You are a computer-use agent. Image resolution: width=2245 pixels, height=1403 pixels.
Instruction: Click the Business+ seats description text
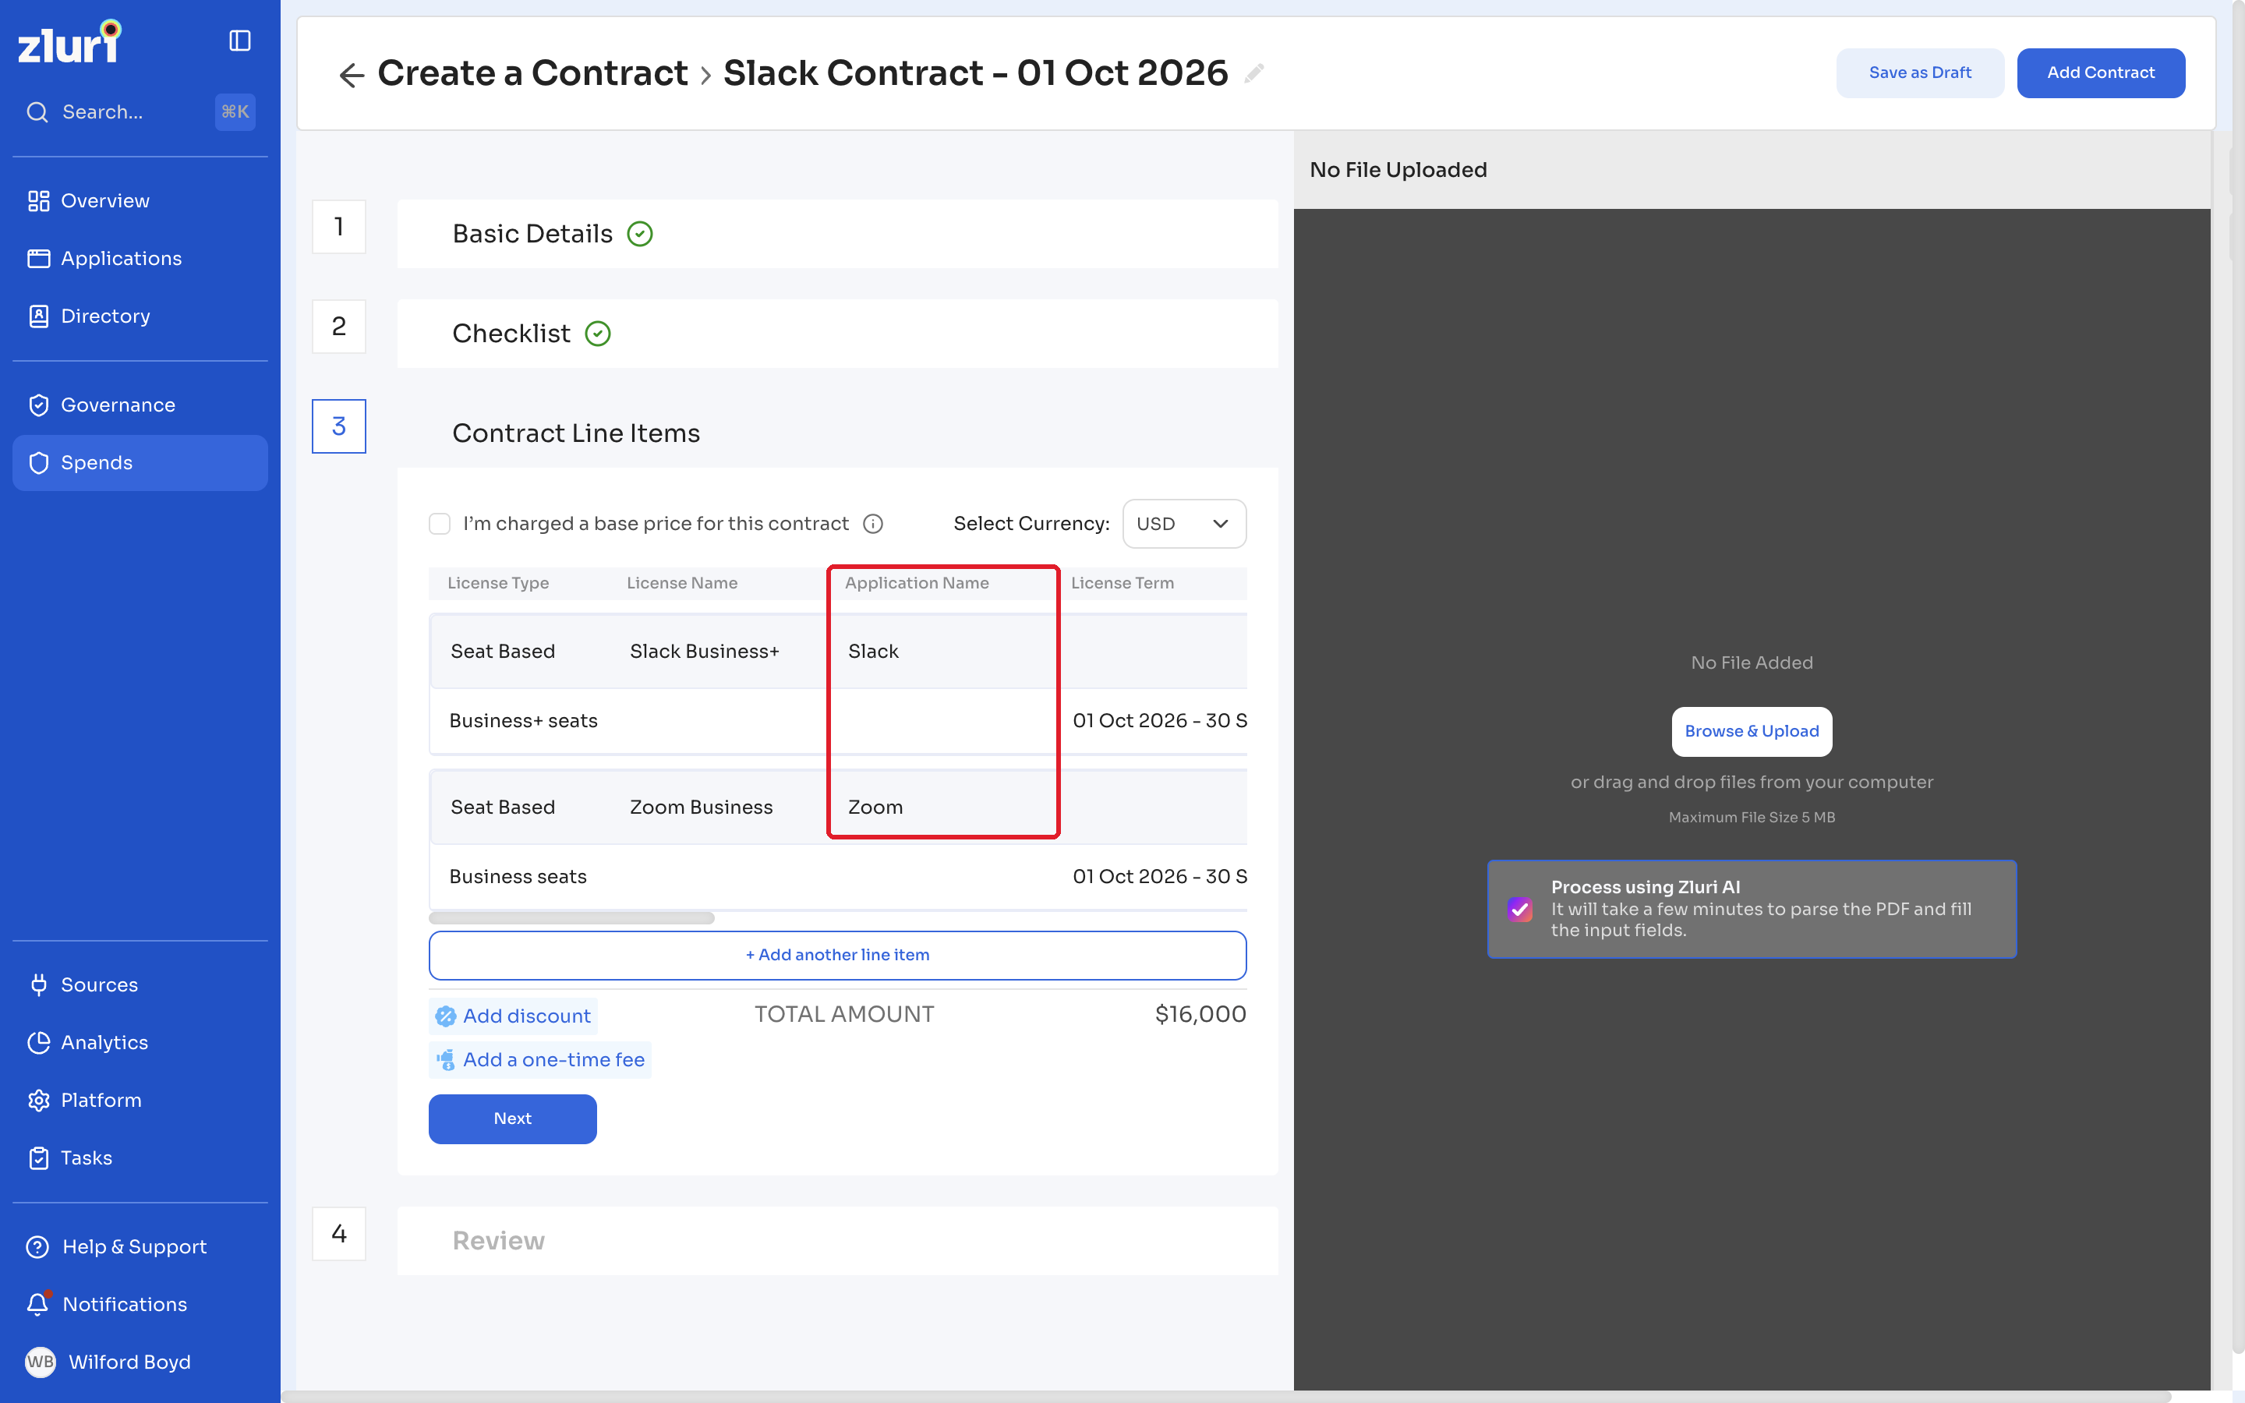point(523,721)
